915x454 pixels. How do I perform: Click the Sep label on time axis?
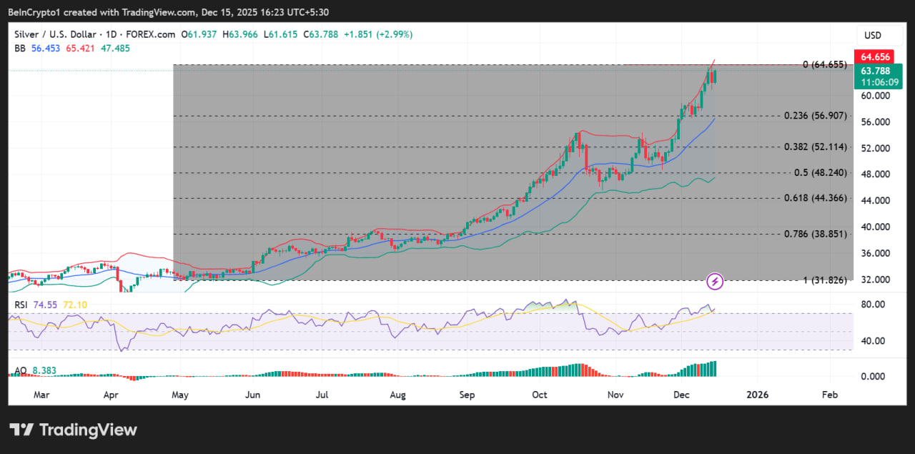point(467,394)
